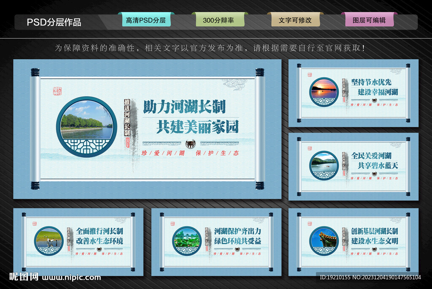Click the red seal on 河湖保护齐出力 poster
The height and width of the screenshot is (289, 432).
pos(173,224)
